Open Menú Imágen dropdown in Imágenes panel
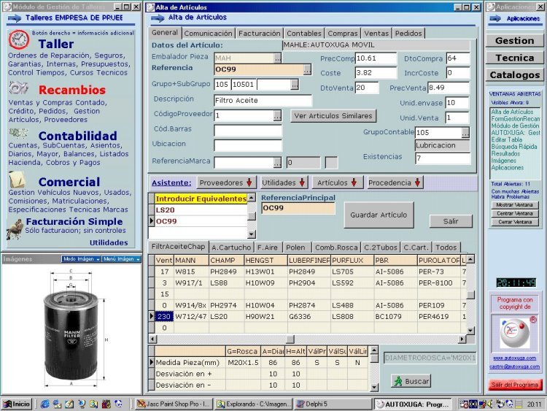The height and width of the screenshot is (411, 547). pyautogui.click(x=121, y=258)
